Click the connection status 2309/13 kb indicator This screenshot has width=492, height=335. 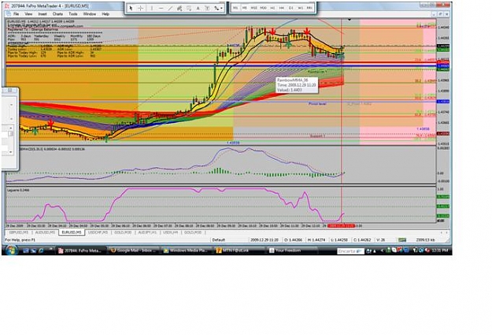pyautogui.click(x=425, y=240)
